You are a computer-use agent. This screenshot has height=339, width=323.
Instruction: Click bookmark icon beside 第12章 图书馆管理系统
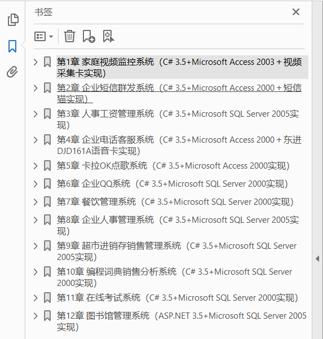tap(47, 316)
